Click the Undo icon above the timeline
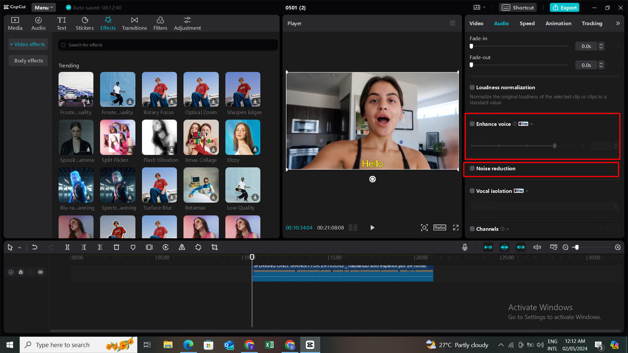628x353 pixels. coord(34,247)
